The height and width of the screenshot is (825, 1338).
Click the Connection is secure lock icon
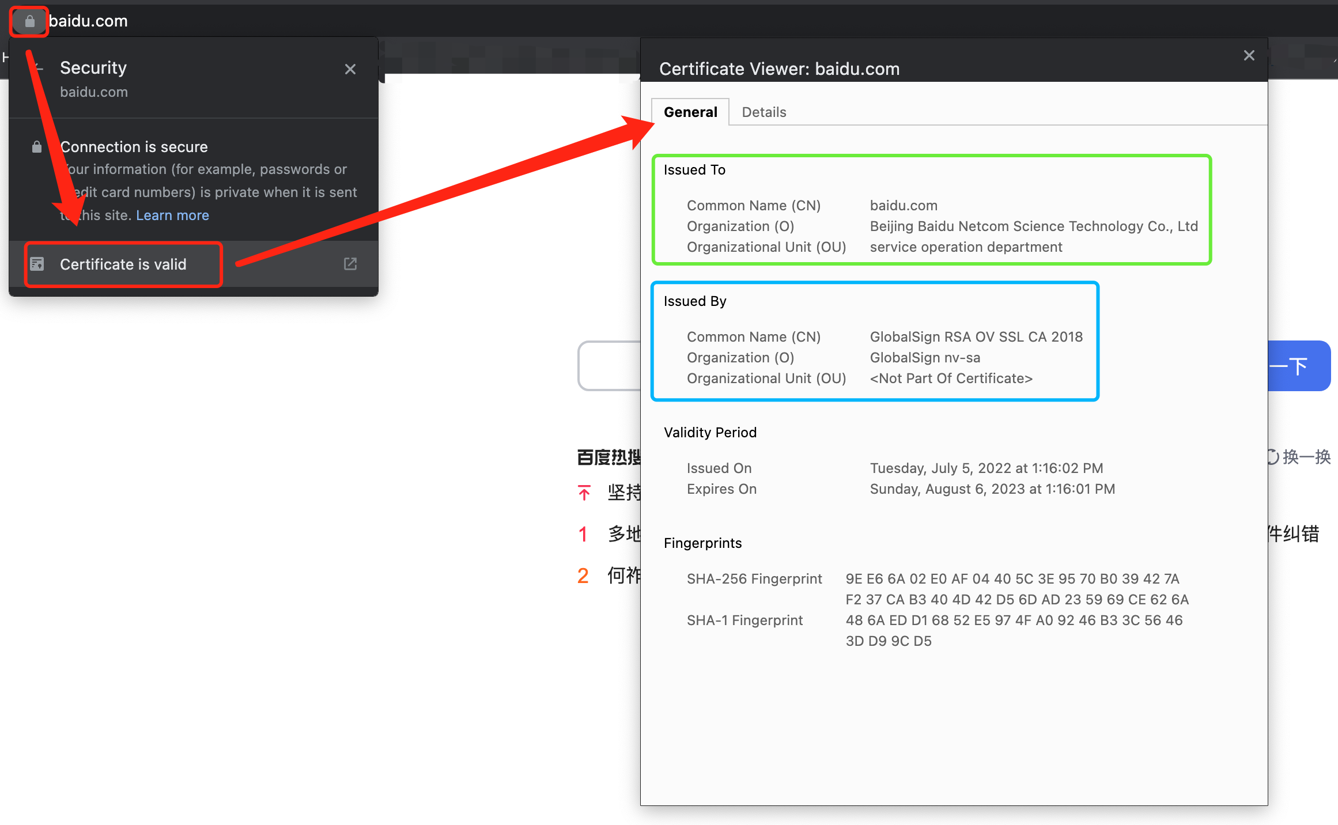(x=37, y=147)
